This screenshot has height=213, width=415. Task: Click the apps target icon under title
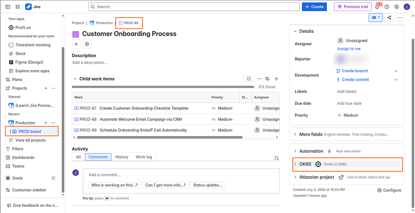tap(87, 44)
